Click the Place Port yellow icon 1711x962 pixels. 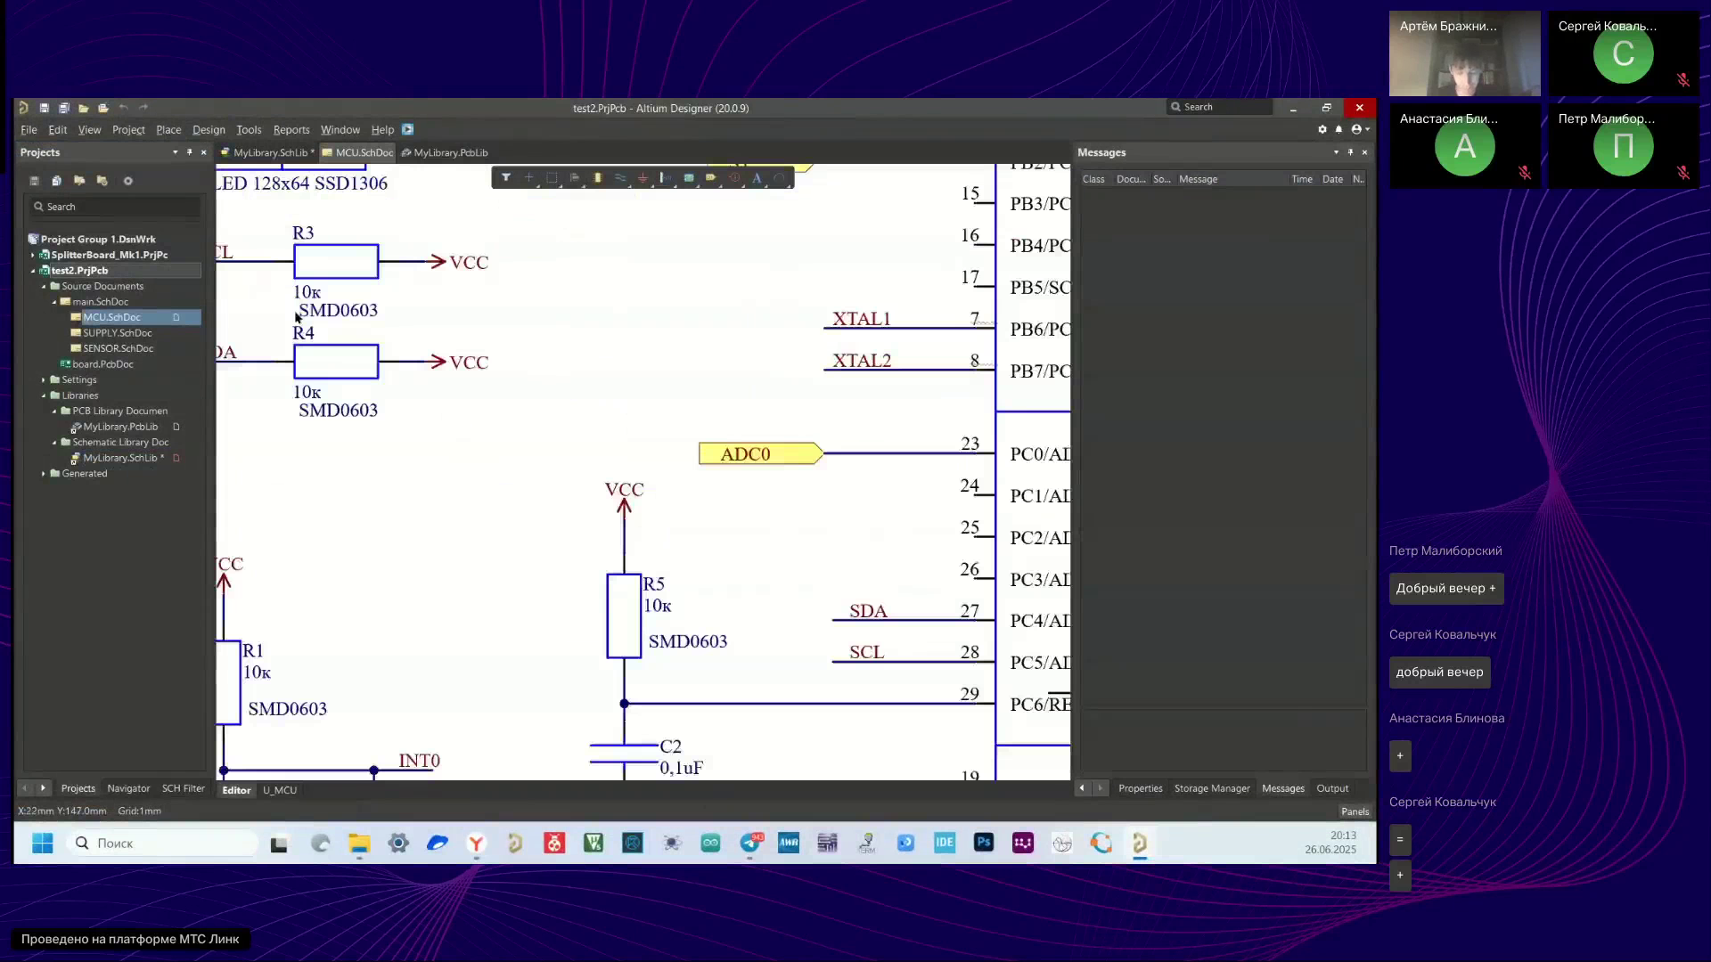click(x=711, y=177)
